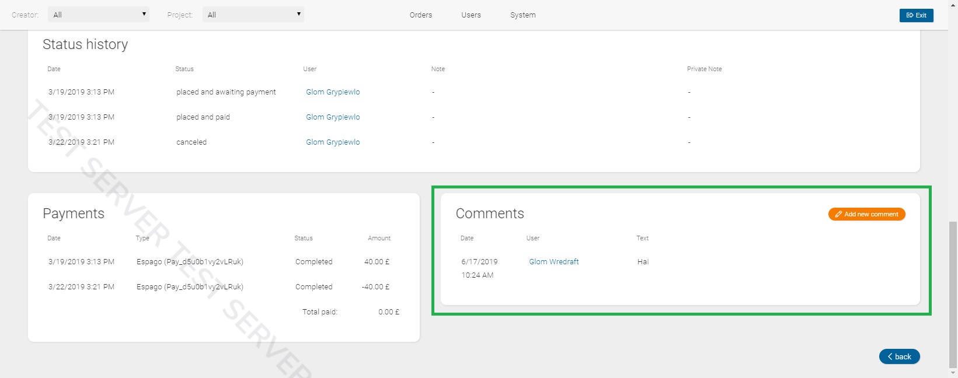Select 'placed and awaiting payment' status text

pos(226,92)
